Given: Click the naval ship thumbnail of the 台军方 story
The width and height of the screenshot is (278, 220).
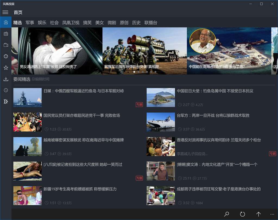Looking at the screenshot, I should point(161,122).
